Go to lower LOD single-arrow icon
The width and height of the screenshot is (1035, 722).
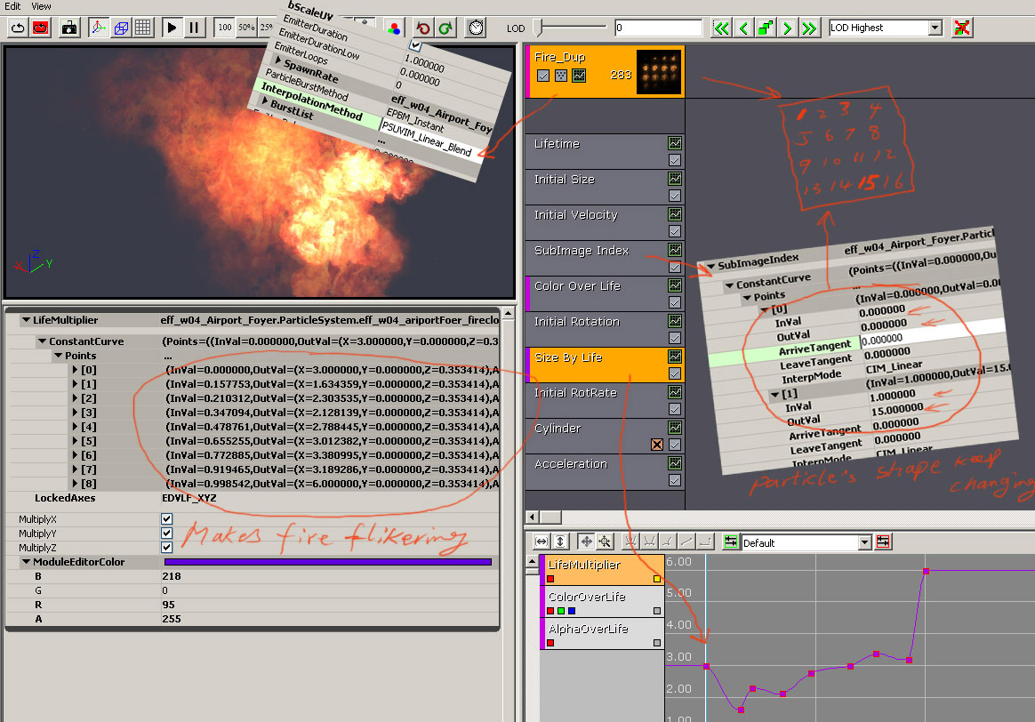744,28
